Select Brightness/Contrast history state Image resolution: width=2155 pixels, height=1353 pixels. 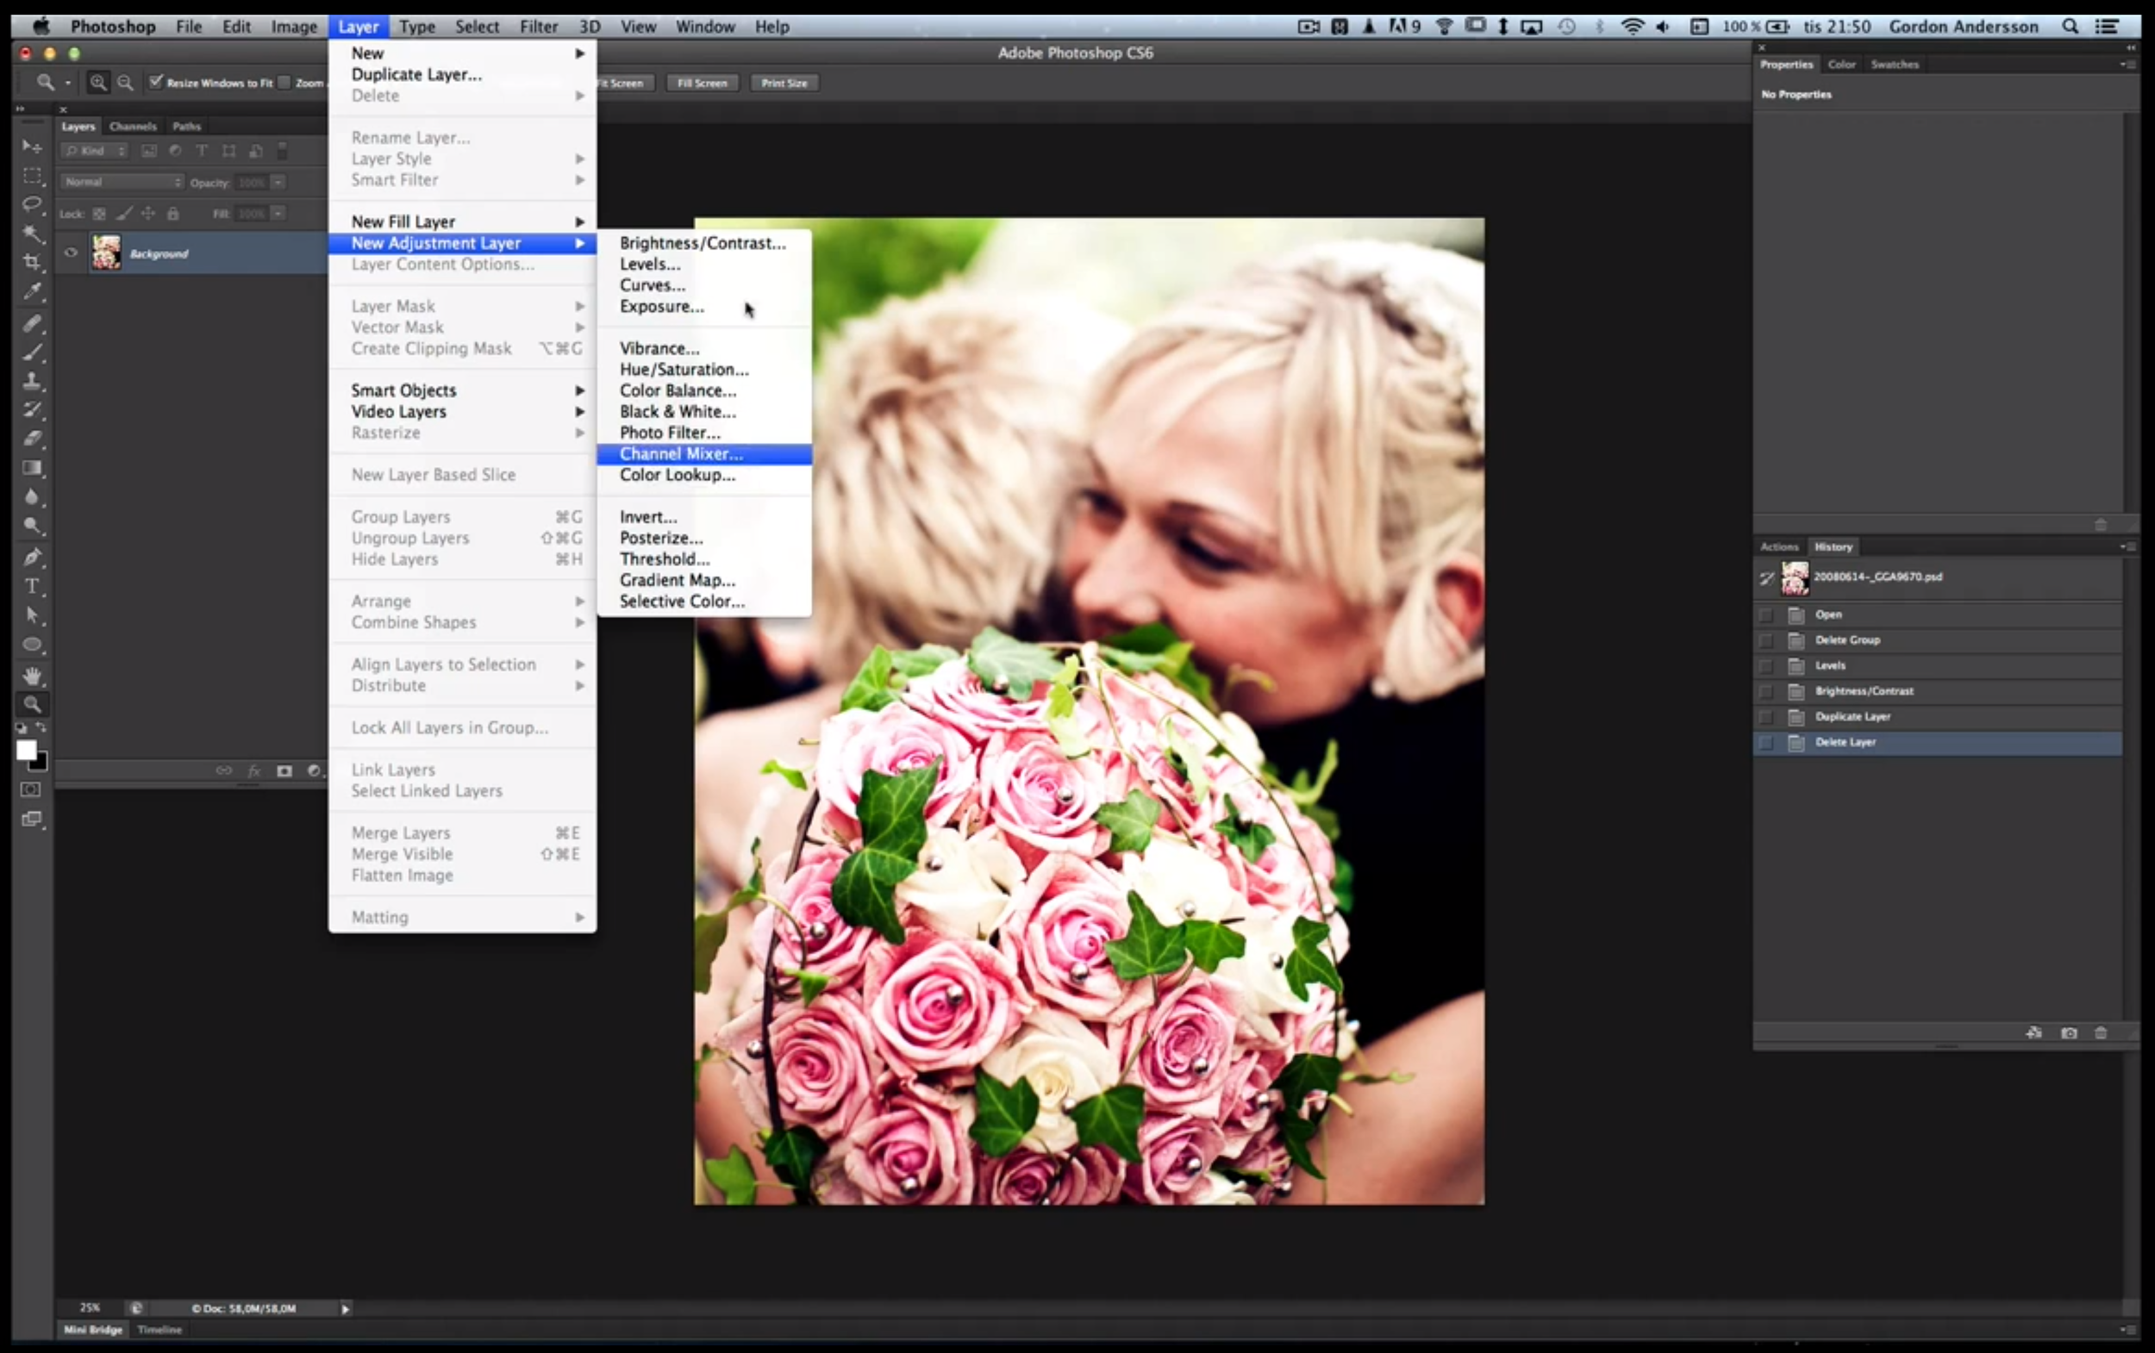(1865, 691)
